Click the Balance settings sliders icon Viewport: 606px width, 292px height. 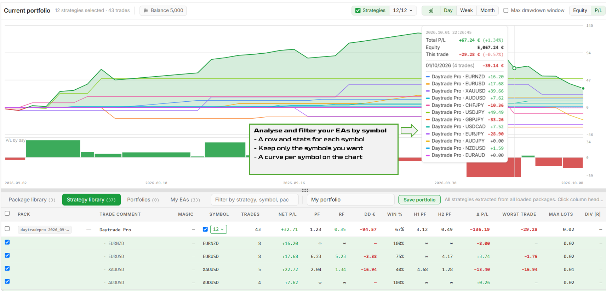[146, 11]
